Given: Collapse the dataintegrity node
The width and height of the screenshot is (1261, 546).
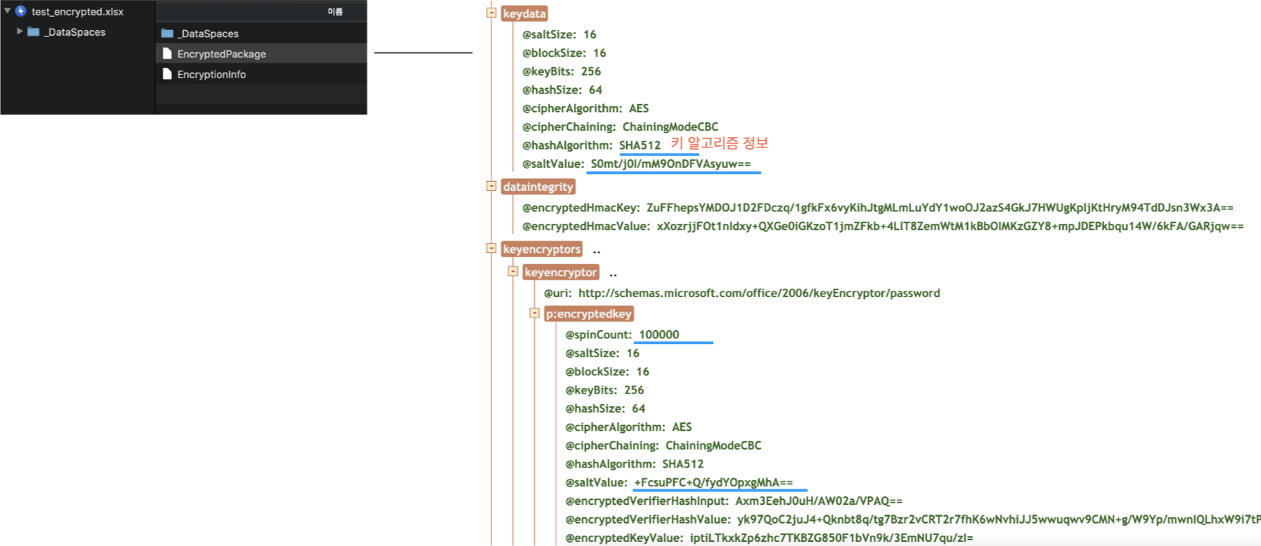Looking at the screenshot, I should pos(491,186).
